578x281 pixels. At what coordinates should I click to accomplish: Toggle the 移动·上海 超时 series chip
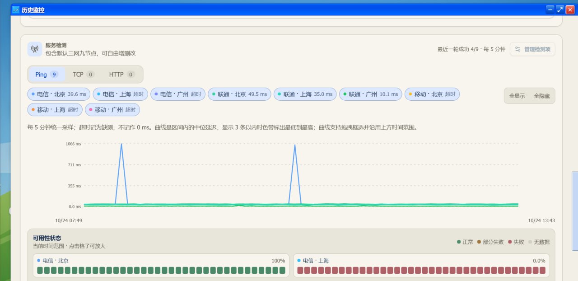(55, 110)
